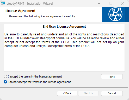Print the license agreement

112,77
